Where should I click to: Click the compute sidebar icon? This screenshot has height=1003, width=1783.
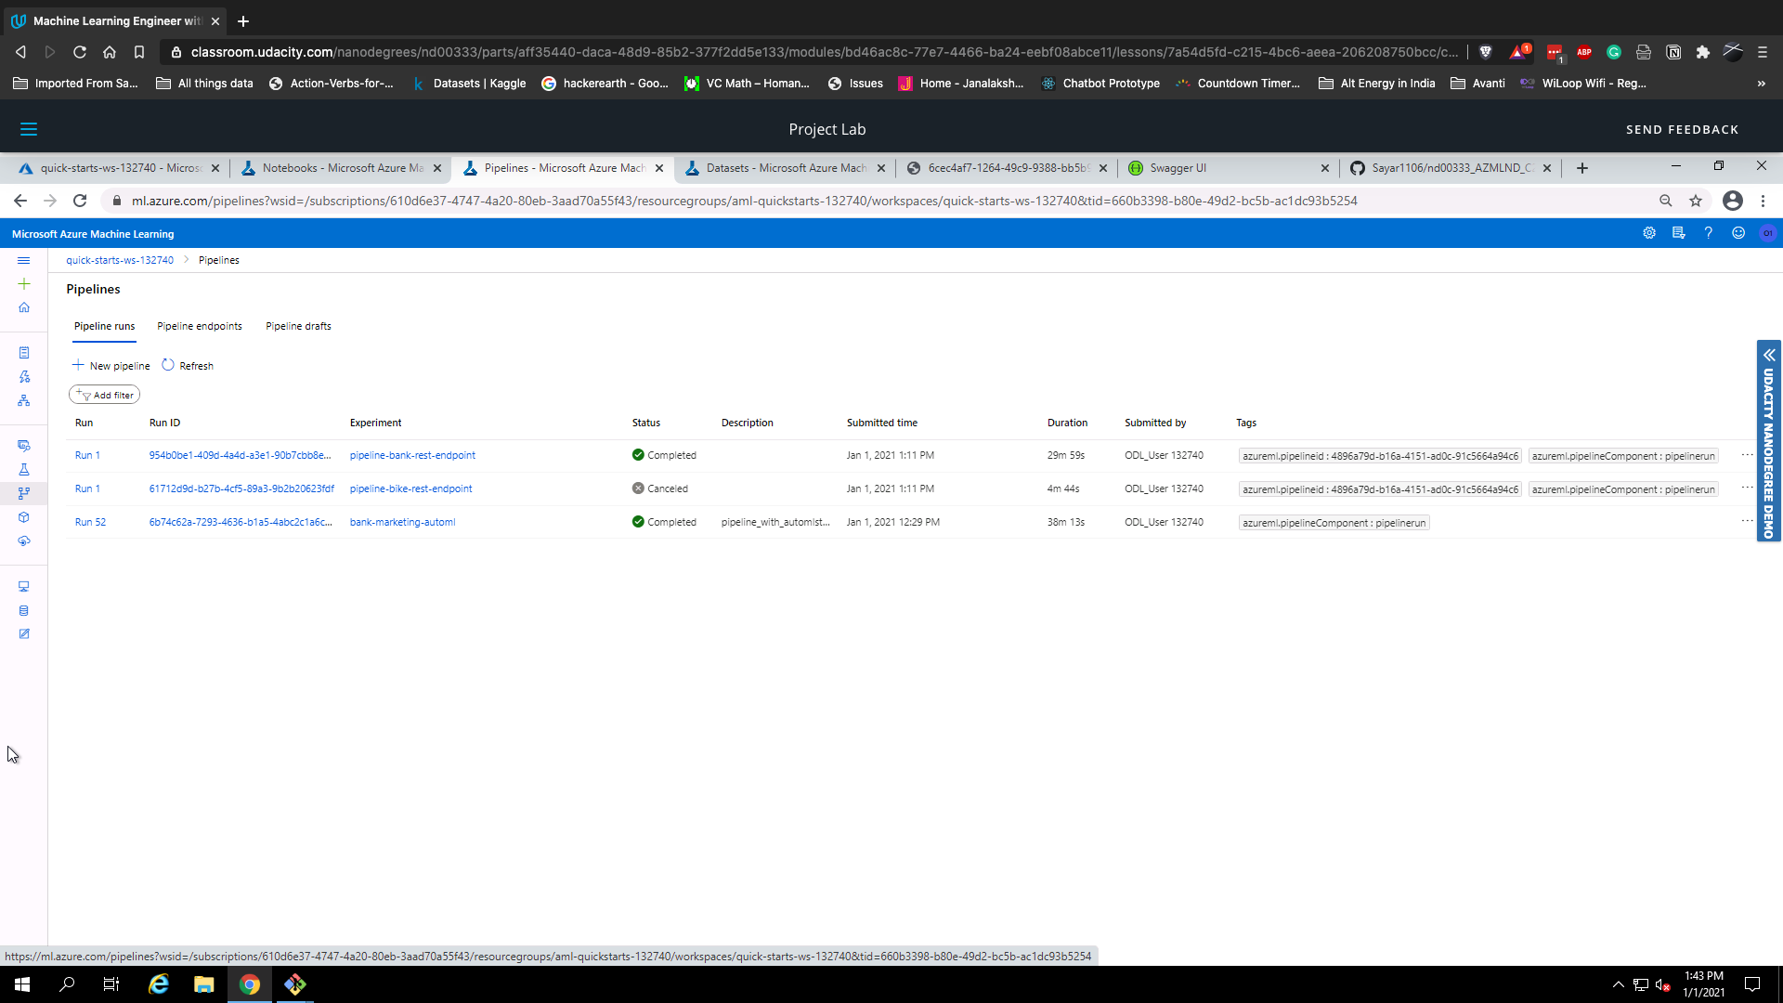point(24,585)
